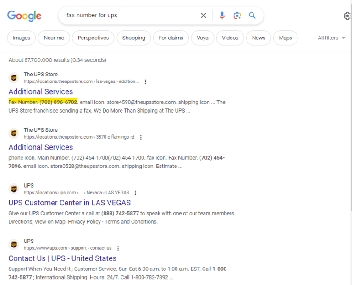Open more options for first UPS Store result
352x285 pixels.
pos(146,81)
